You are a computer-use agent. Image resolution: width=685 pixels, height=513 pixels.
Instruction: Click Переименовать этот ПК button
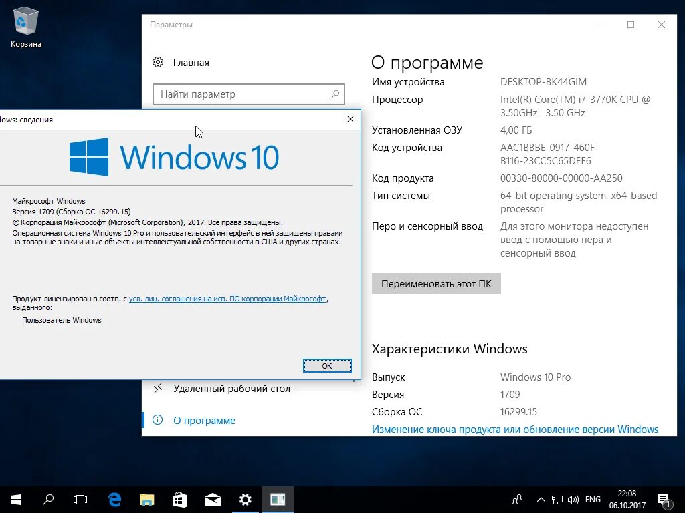(x=436, y=283)
